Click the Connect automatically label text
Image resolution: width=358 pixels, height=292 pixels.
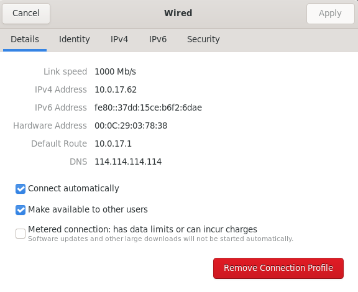coord(73,189)
